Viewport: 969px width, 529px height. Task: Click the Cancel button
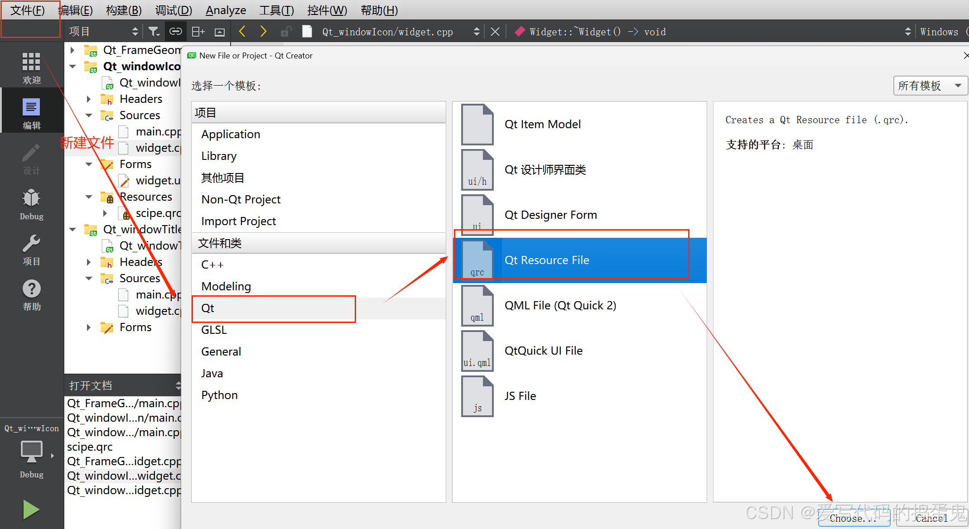tap(932, 518)
